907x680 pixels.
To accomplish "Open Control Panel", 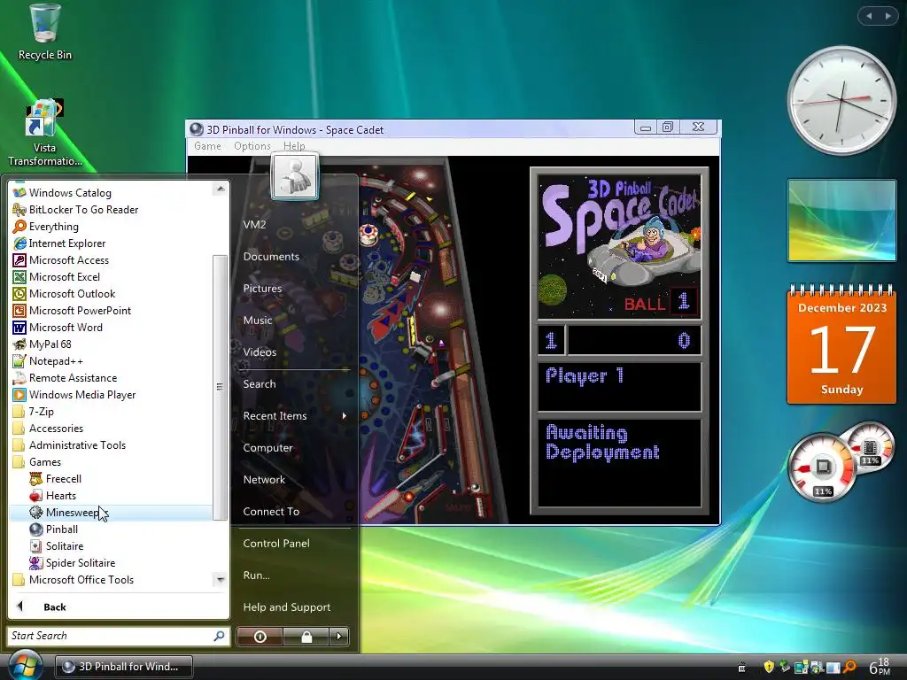I will point(276,543).
